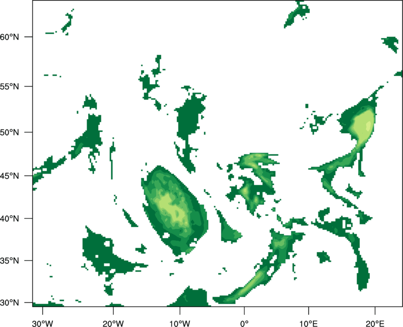403x327 pixels.
Task: Click the 10°E longitude label
Action: [308, 323]
